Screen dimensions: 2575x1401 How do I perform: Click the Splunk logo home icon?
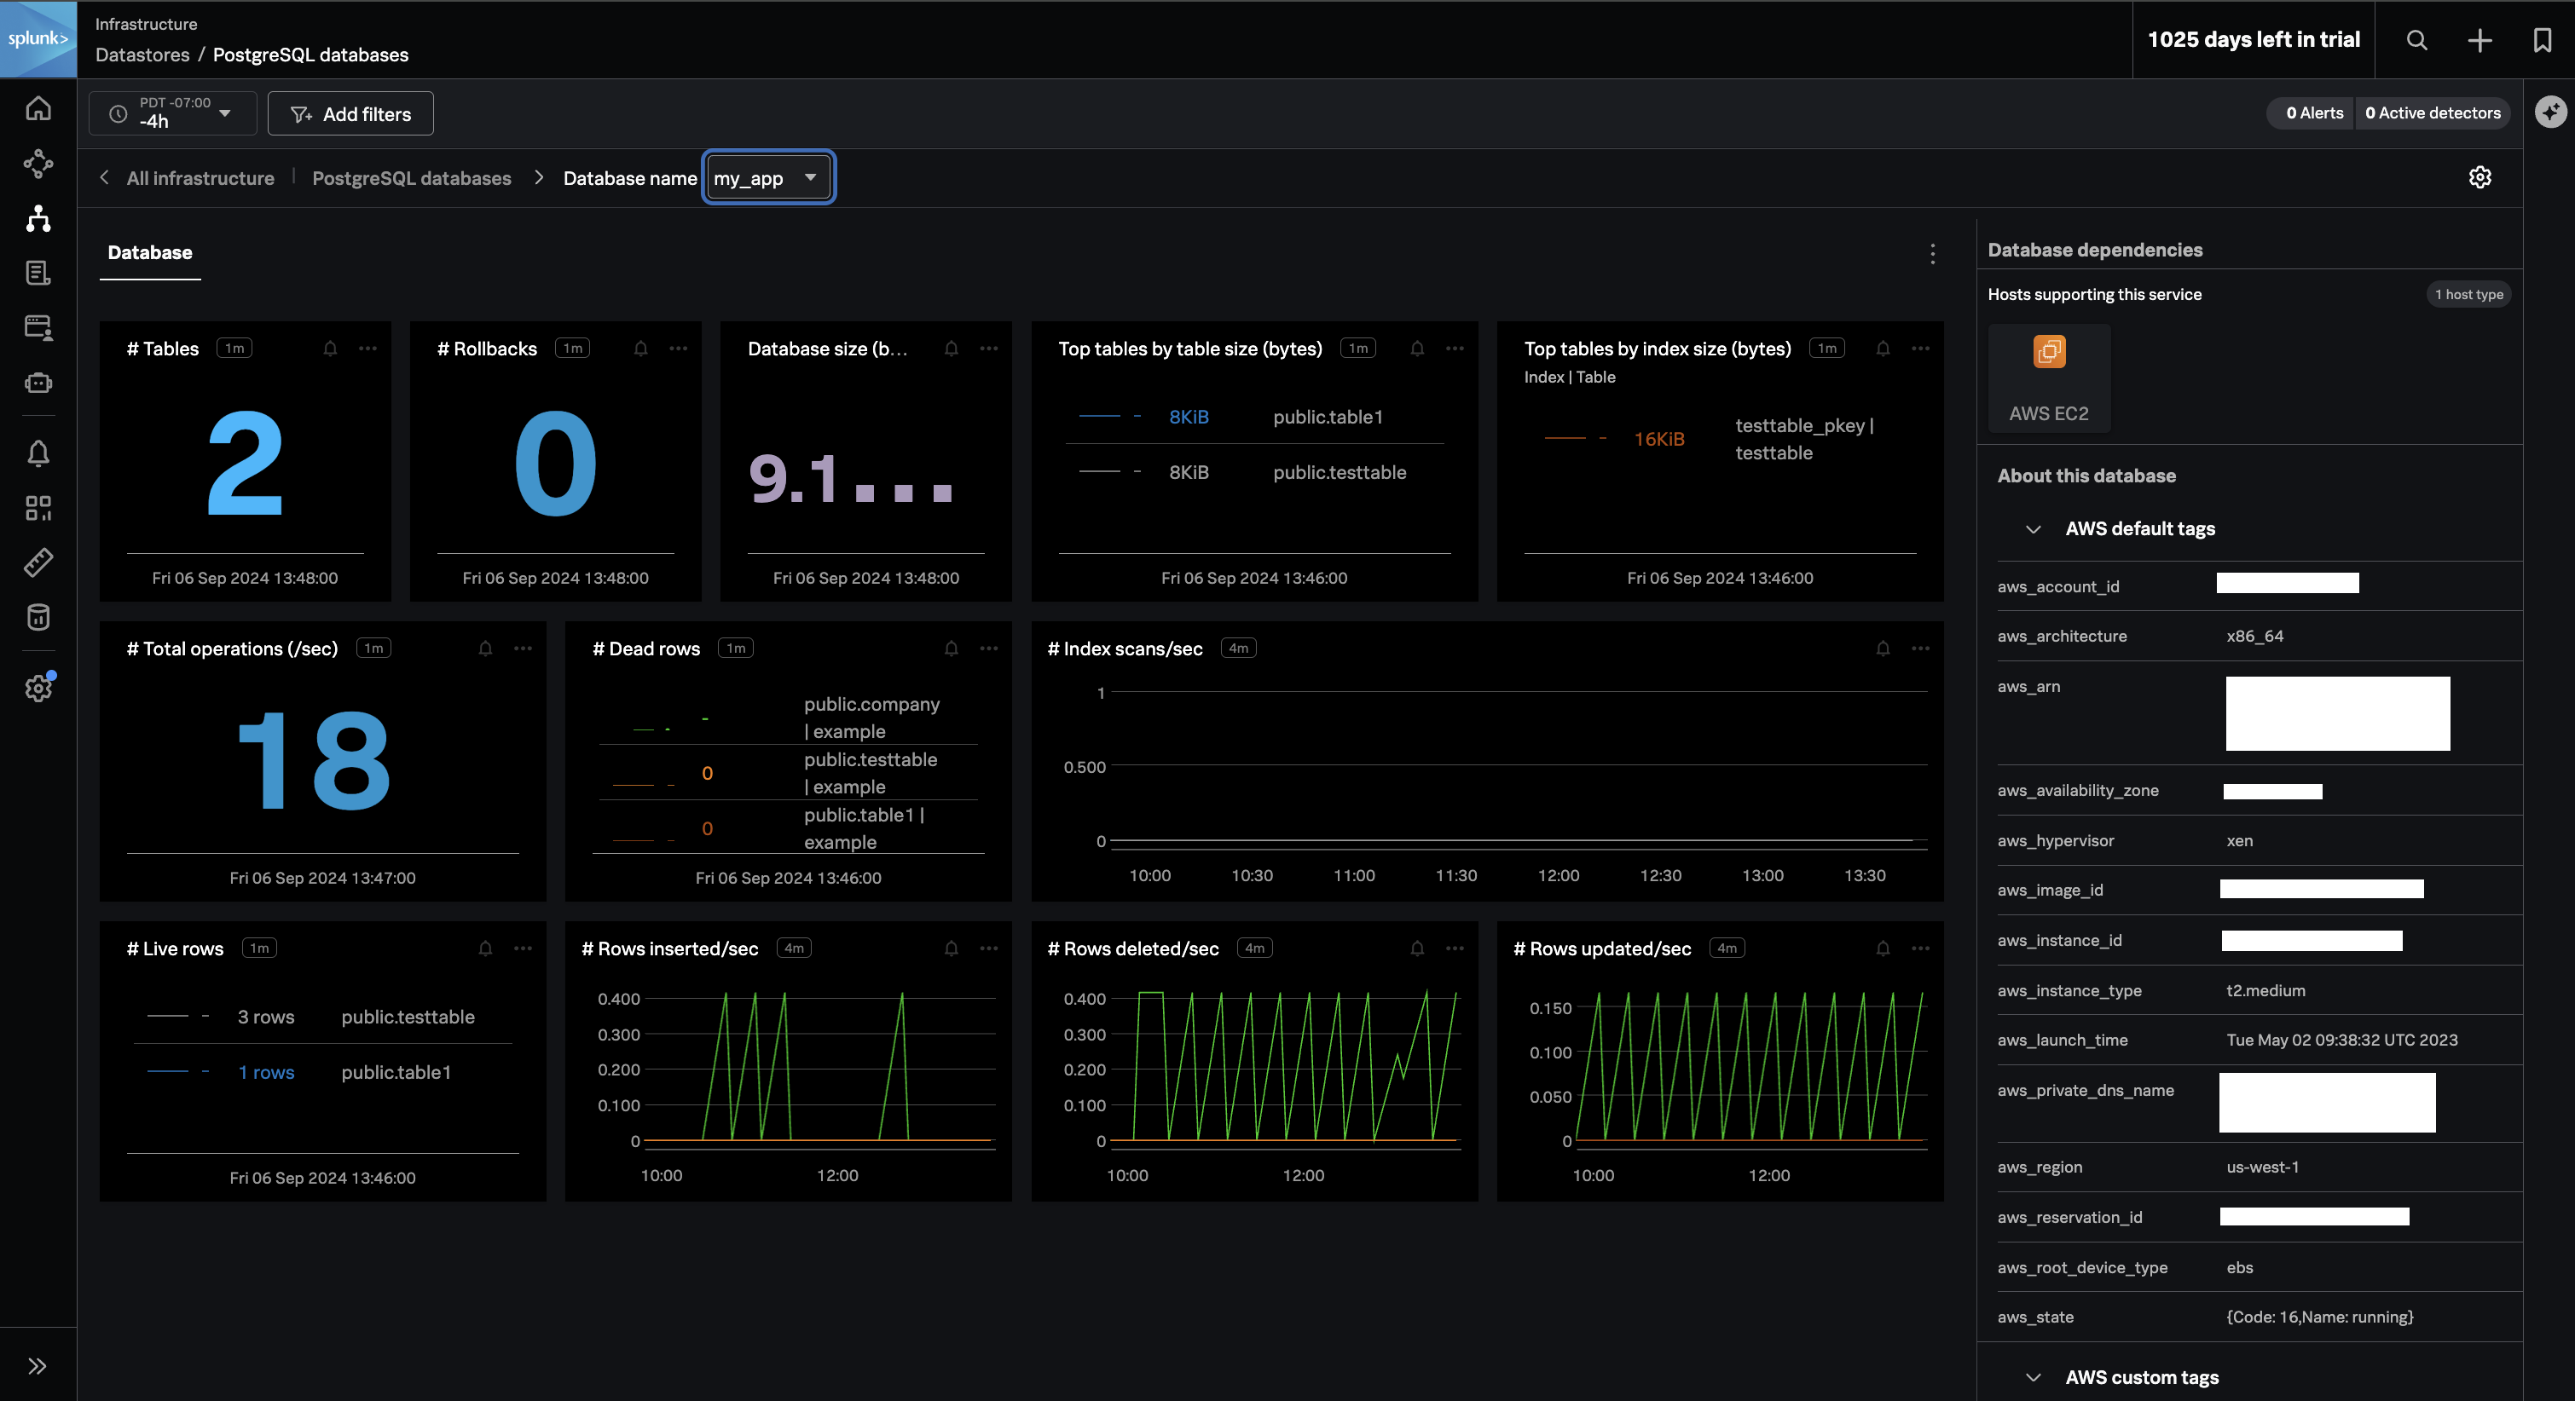(x=38, y=39)
